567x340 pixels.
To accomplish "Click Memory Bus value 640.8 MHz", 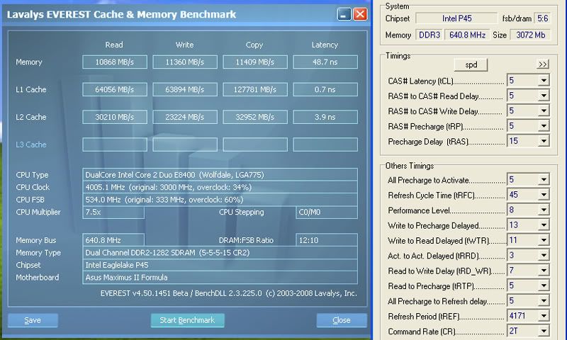I will (x=113, y=240).
